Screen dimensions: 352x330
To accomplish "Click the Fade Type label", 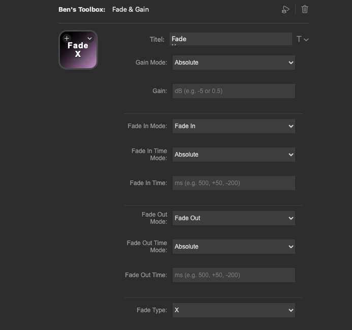I will (152, 310).
